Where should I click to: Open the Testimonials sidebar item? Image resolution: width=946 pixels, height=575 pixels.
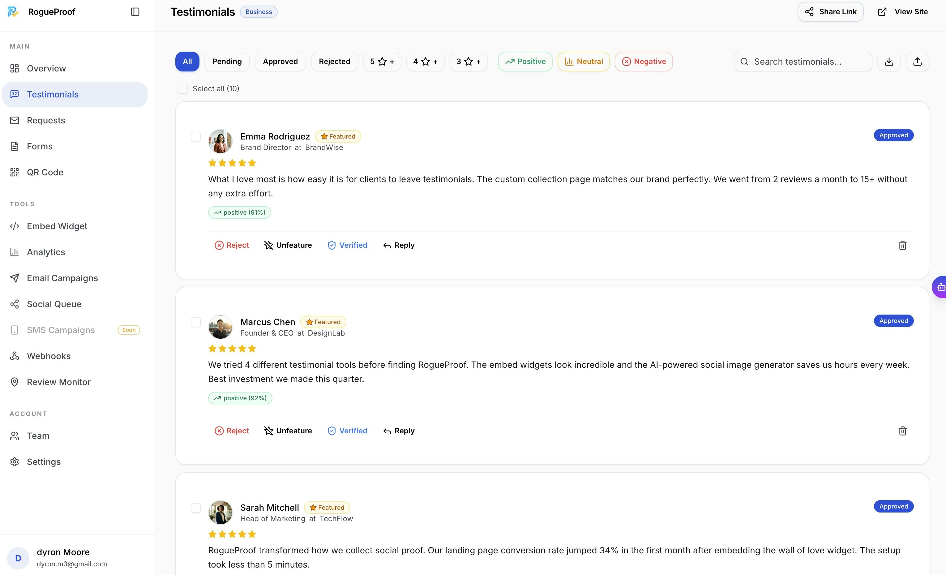(x=75, y=94)
